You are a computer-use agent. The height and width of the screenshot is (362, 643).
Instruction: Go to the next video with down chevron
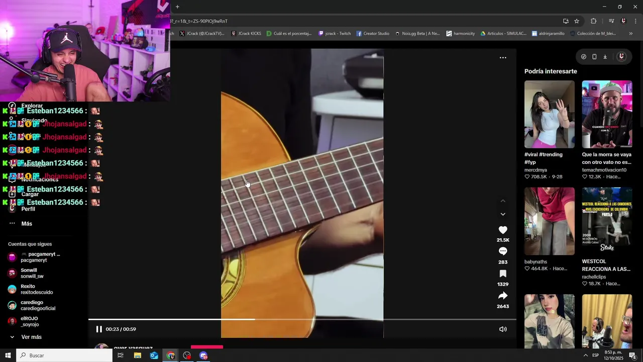(x=503, y=214)
